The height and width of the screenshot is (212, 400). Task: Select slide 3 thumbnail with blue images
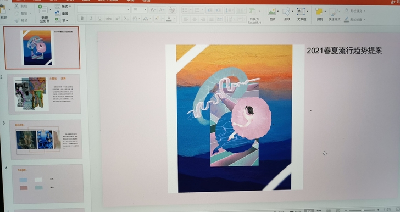(46, 140)
